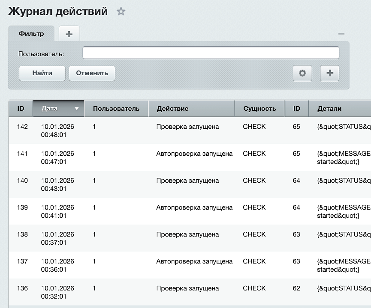The width and height of the screenshot is (371, 308).
Task: Sort by Пользователь column header
Action: 116,109
